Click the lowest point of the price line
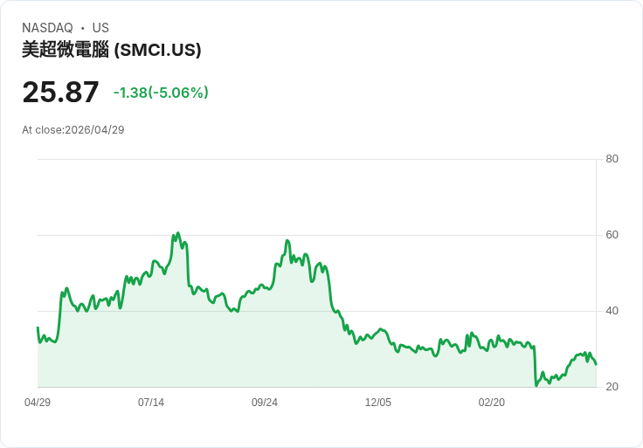The height and width of the screenshot is (448, 643). pos(536,385)
